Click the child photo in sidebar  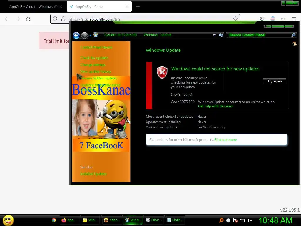[84, 118]
